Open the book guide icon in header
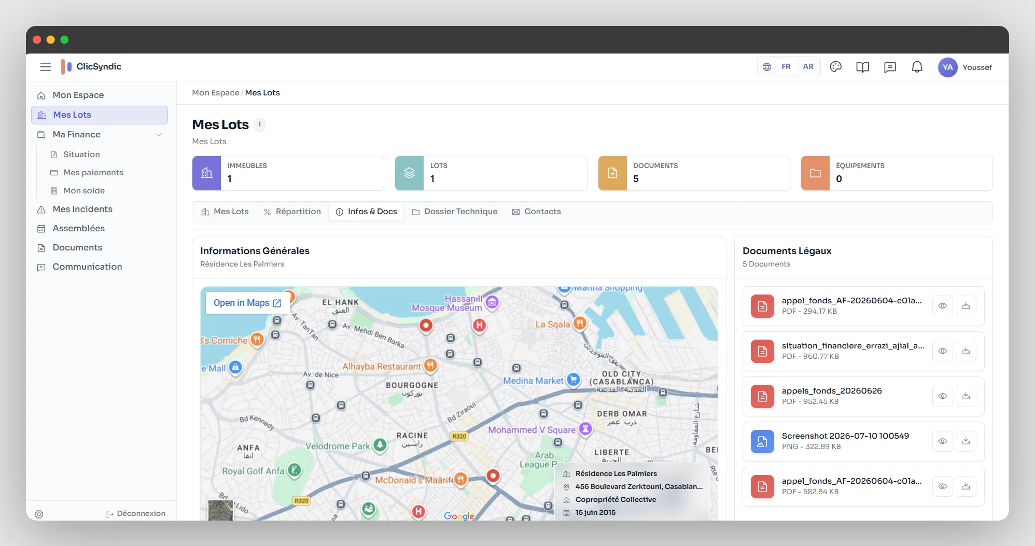Screen dimensions: 1035x546 click(x=863, y=67)
